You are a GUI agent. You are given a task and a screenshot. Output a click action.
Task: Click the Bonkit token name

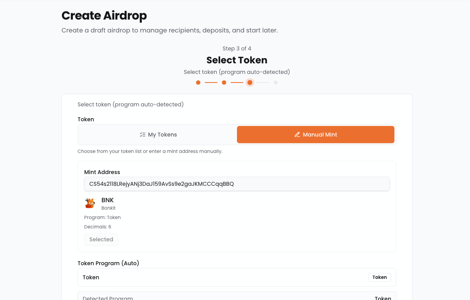[x=108, y=208]
